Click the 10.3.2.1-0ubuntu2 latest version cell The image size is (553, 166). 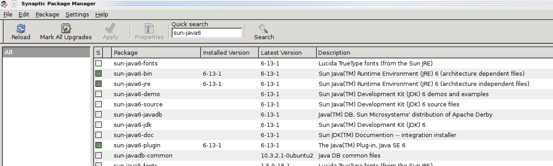pos(287,155)
